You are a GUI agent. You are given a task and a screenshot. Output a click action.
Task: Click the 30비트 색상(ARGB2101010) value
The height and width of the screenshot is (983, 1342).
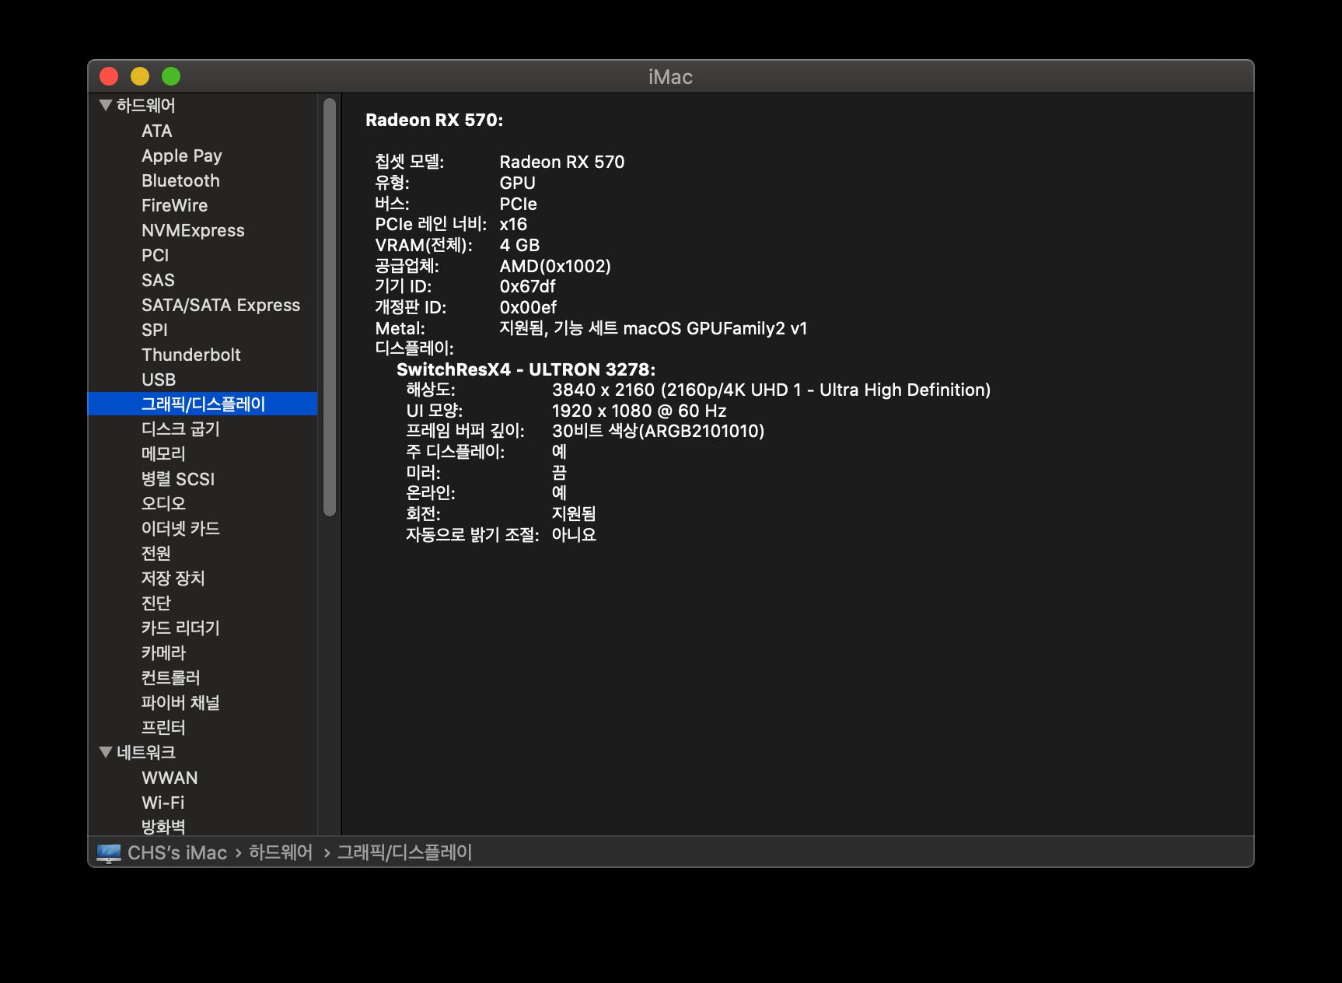(x=659, y=431)
